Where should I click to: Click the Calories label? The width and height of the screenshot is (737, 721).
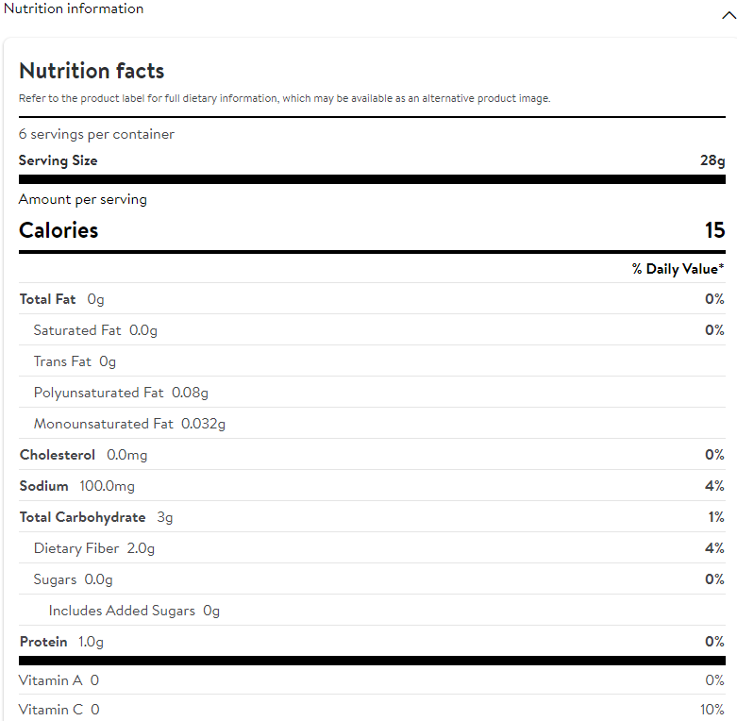(59, 230)
